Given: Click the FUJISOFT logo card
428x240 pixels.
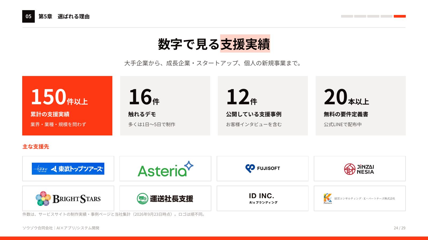Looking at the screenshot, I should pos(262,169).
